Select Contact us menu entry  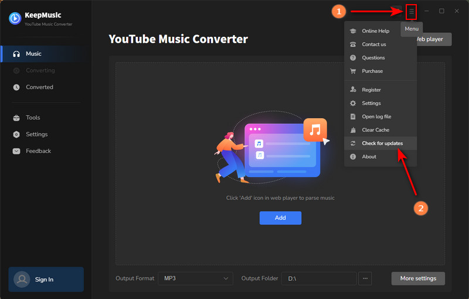click(380, 44)
